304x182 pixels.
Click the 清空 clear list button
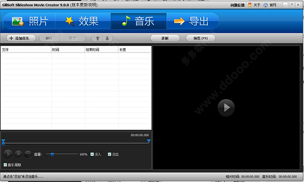click(72, 38)
